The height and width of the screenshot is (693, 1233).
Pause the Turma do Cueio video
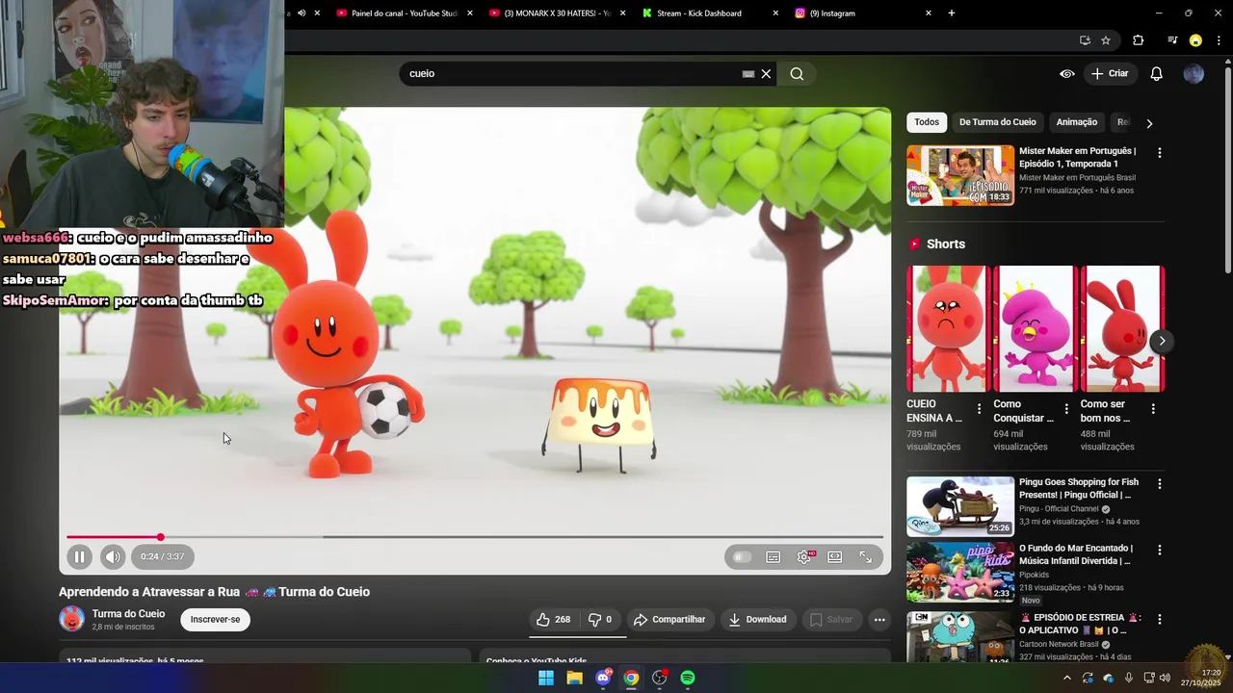[x=80, y=556]
